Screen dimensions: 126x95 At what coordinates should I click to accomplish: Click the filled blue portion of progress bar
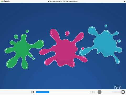coord(43,92)
